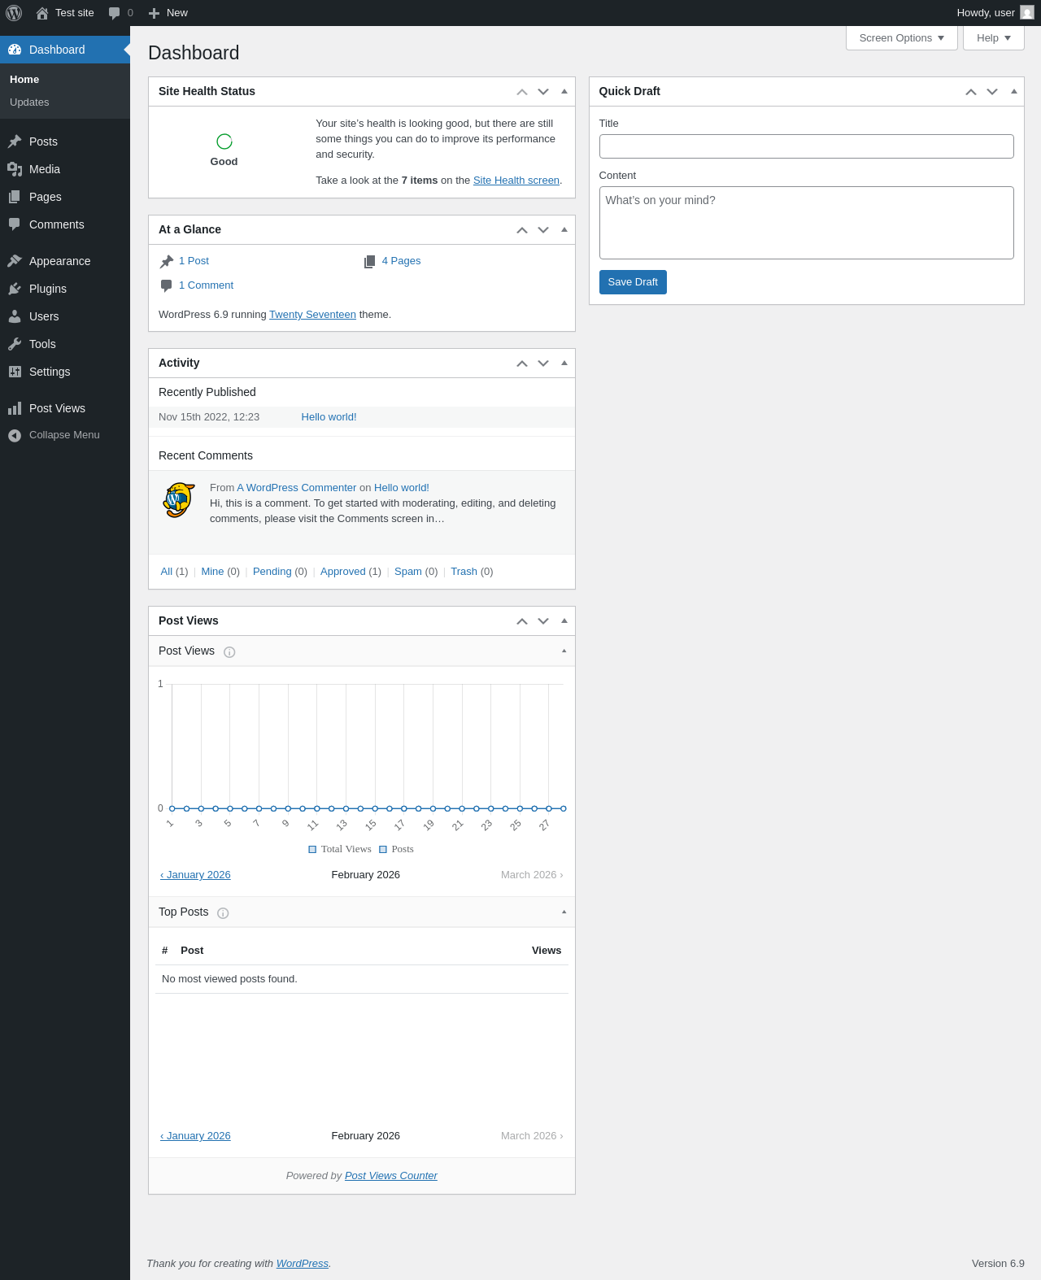Go to Updates submenu item
The image size is (1041, 1280).
tap(29, 102)
